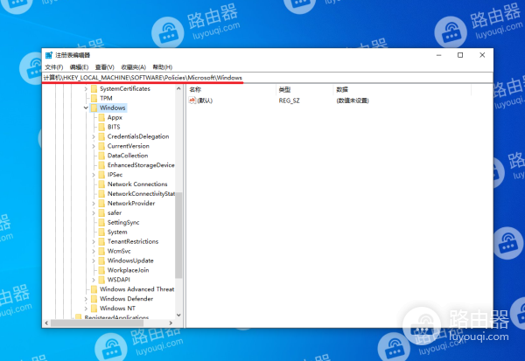The image size is (525, 361).
Task: Select the SystemCertificates folder icon
Action: pyautogui.click(x=94, y=88)
